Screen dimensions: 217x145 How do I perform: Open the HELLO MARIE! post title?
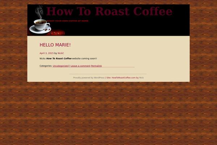click(55, 45)
